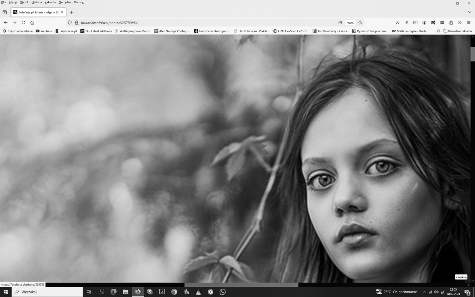Open a new tab with plus button

71,12
